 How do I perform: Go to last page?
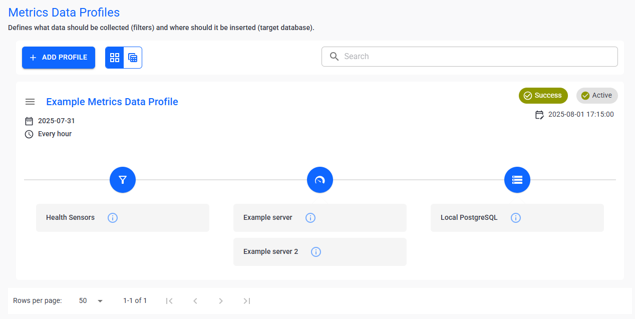[246, 301]
